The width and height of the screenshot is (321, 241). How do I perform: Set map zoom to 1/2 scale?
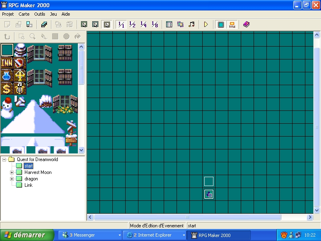[x=132, y=25]
